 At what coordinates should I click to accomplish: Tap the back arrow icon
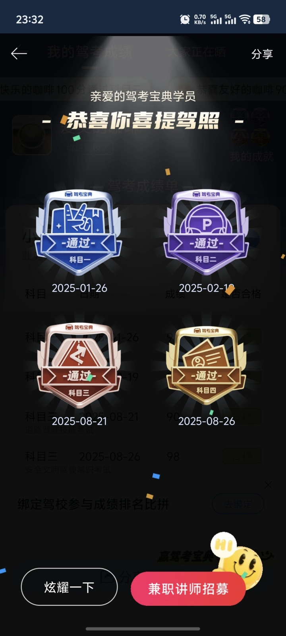click(x=19, y=53)
